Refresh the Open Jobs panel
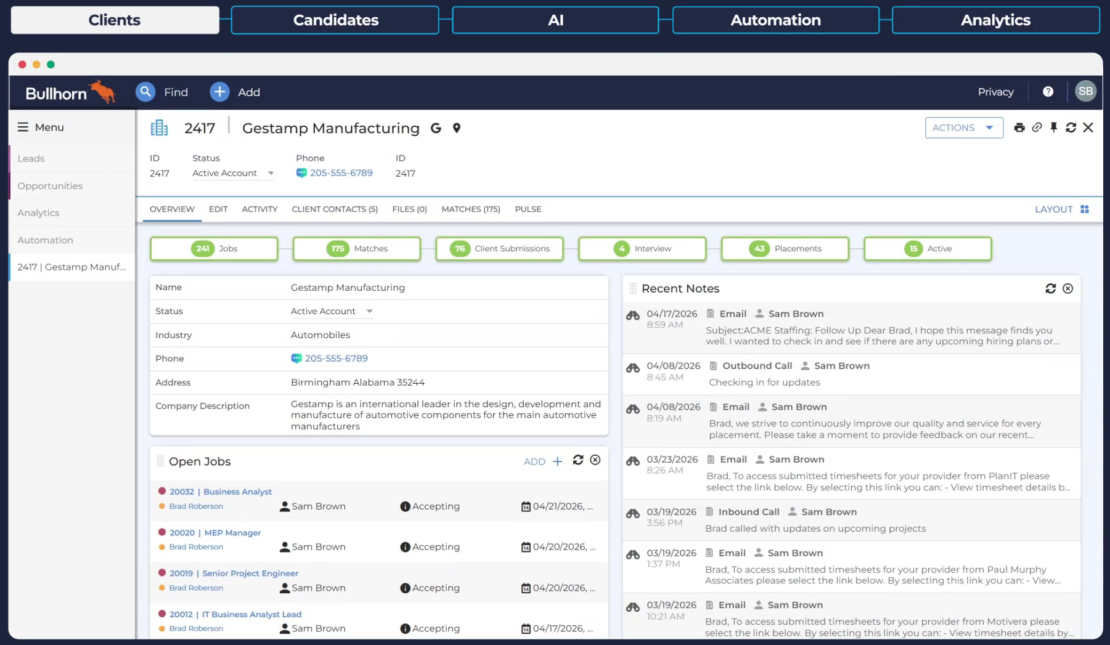This screenshot has width=1110, height=645. (578, 460)
